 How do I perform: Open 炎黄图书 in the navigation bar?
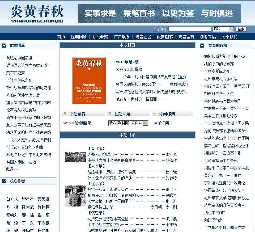pyautogui.click(x=165, y=37)
